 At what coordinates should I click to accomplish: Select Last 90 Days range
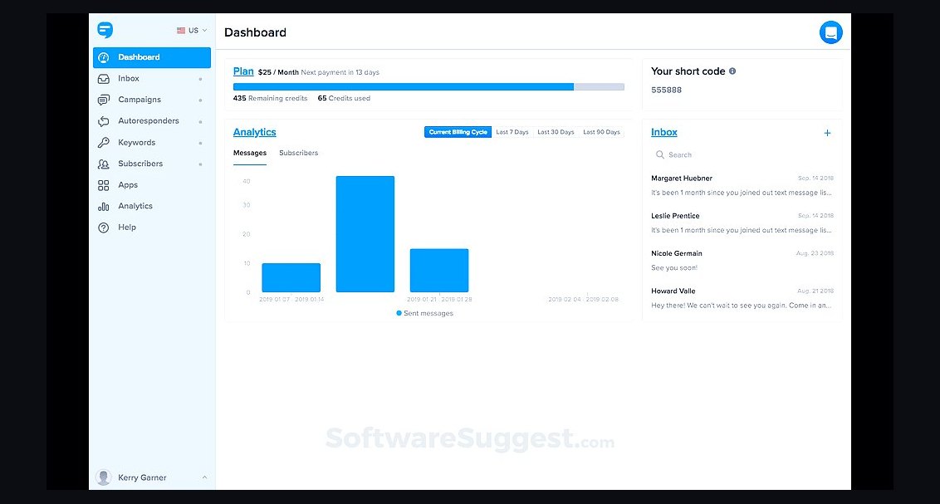[601, 132]
